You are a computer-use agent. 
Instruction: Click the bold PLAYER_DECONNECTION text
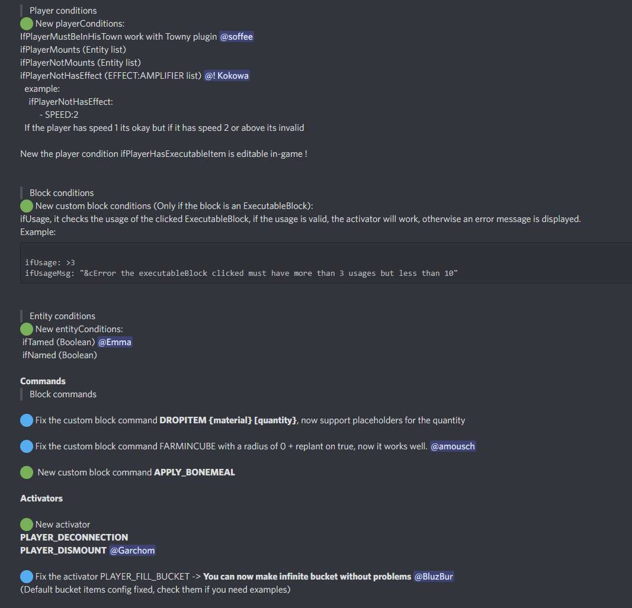[x=74, y=538]
